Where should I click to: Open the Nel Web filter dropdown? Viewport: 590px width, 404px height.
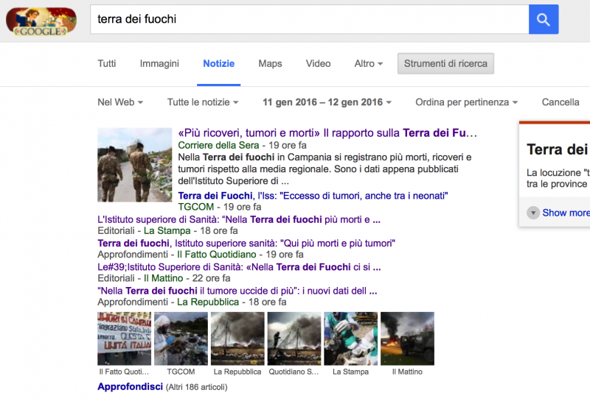(x=119, y=102)
